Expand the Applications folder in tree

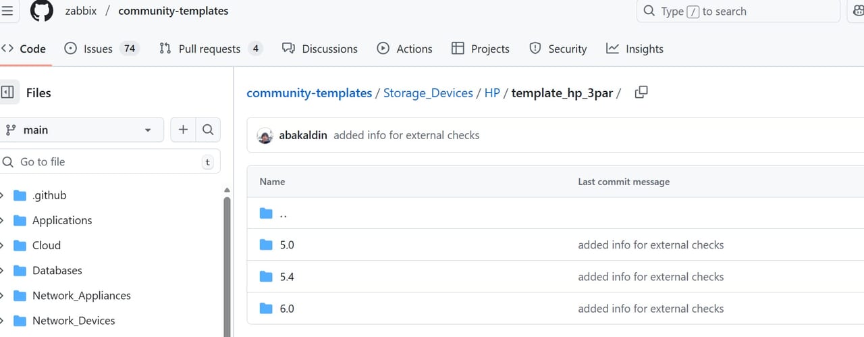(3, 220)
